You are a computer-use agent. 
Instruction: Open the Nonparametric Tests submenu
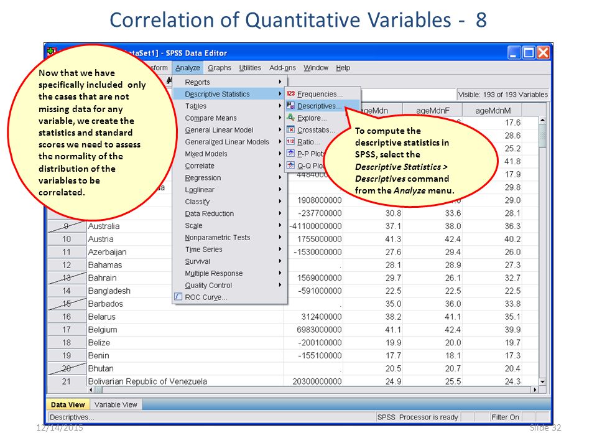coord(229,237)
